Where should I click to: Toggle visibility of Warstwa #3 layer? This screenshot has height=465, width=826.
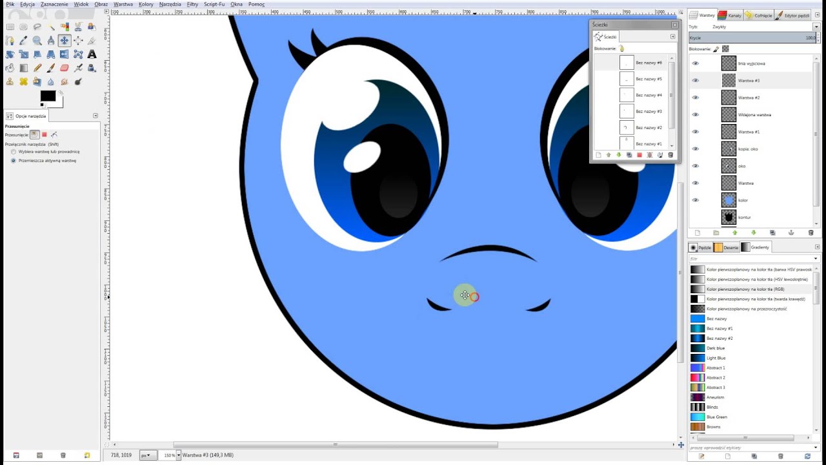(696, 80)
